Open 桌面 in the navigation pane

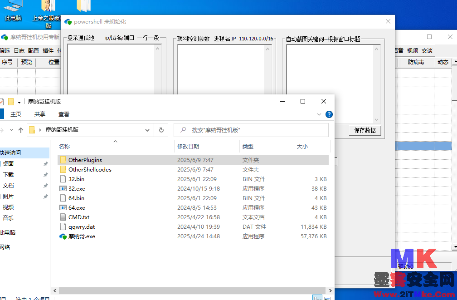8,164
